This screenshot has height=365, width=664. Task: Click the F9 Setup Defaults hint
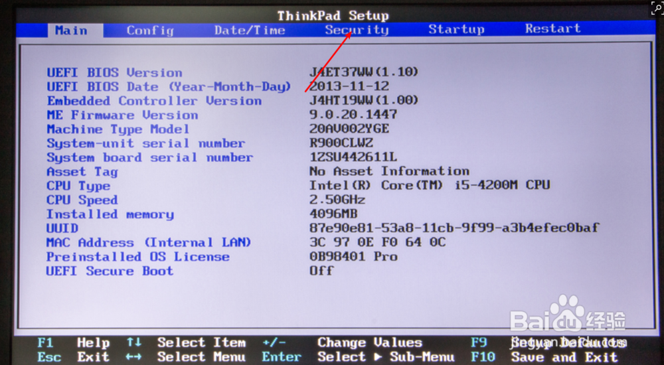pos(548,342)
